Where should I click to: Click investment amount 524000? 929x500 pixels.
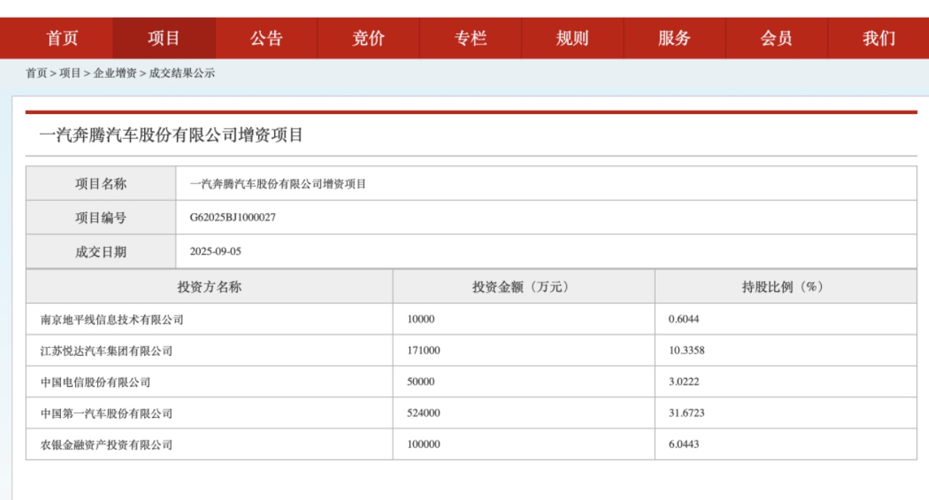(423, 414)
